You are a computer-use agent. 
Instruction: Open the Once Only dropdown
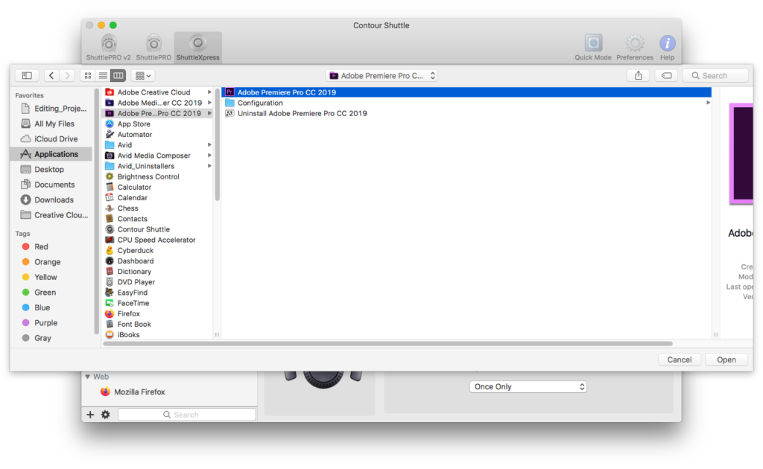tap(528, 387)
